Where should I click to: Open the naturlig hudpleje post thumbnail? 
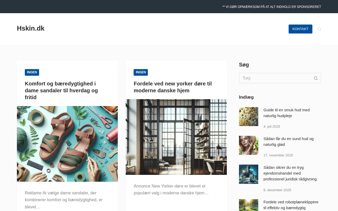(x=248, y=117)
